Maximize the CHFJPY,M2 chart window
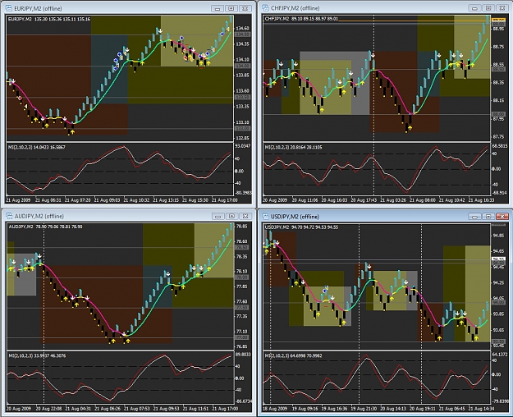This screenshot has height=417, width=513. tap(488, 8)
